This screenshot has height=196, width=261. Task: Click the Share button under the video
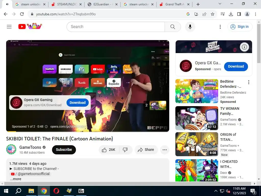pos(146,150)
